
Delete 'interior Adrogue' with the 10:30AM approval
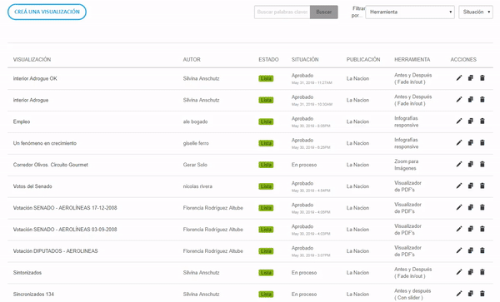pyautogui.click(x=482, y=100)
